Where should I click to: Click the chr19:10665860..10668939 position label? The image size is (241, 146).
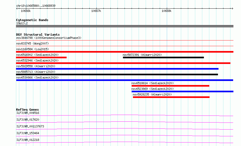(36, 6)
